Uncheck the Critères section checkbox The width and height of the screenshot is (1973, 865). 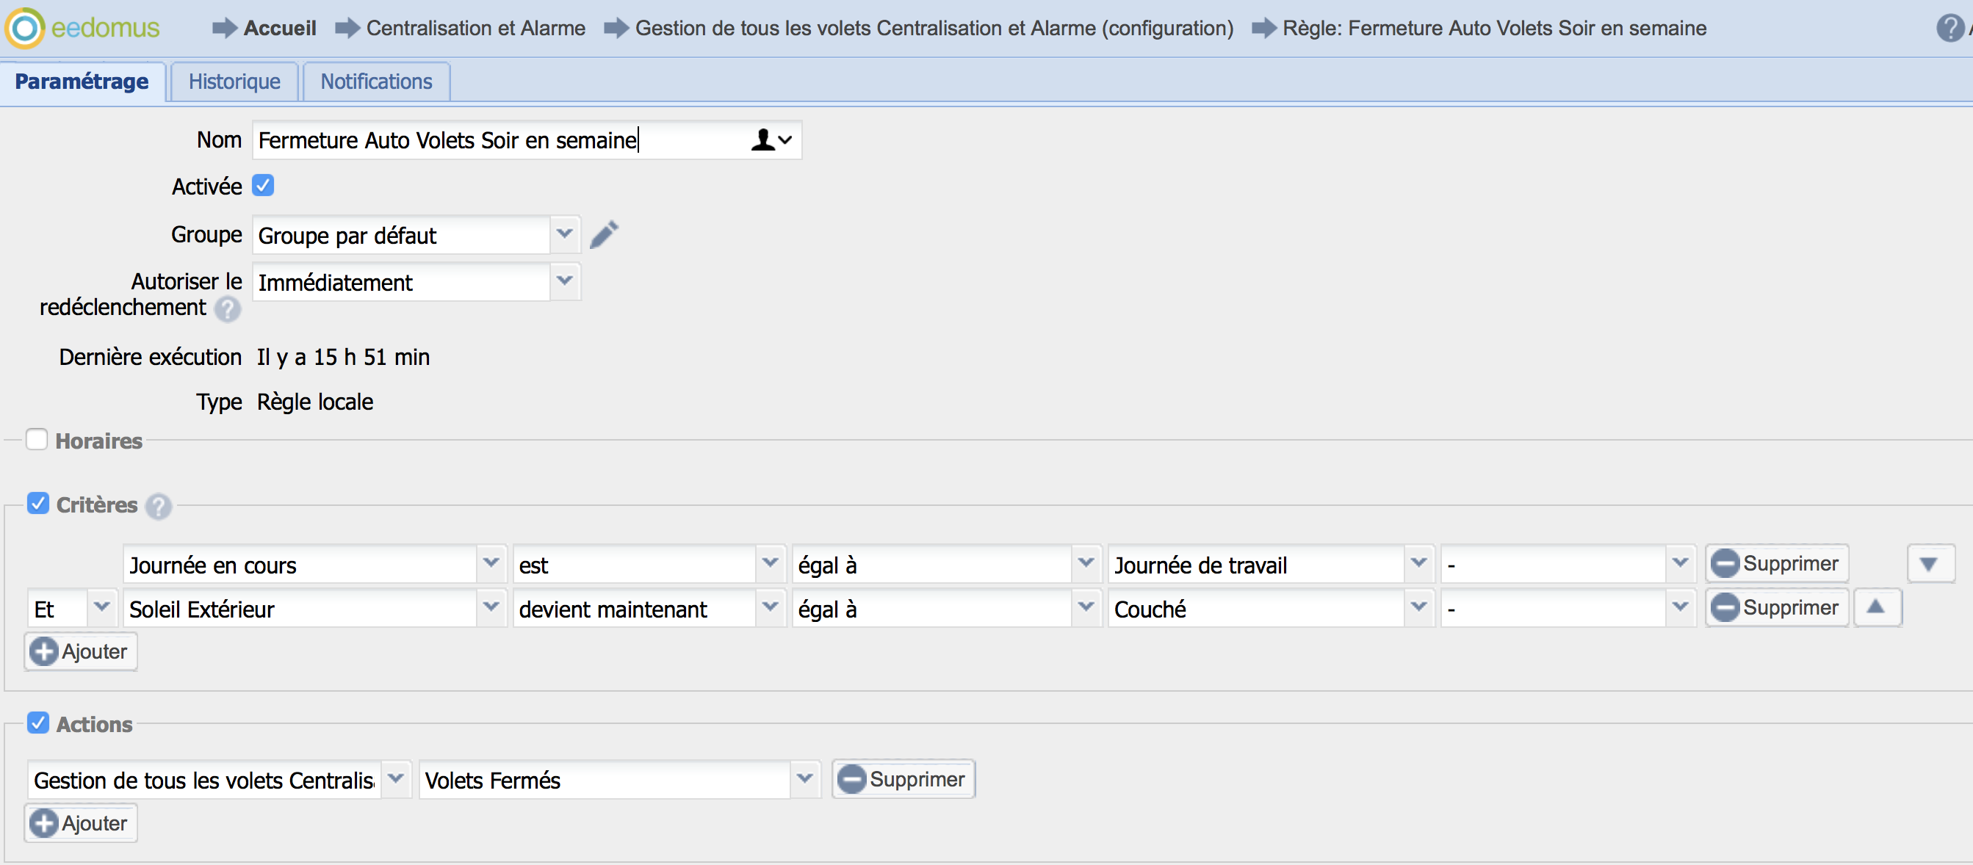[x=38, y=504]
